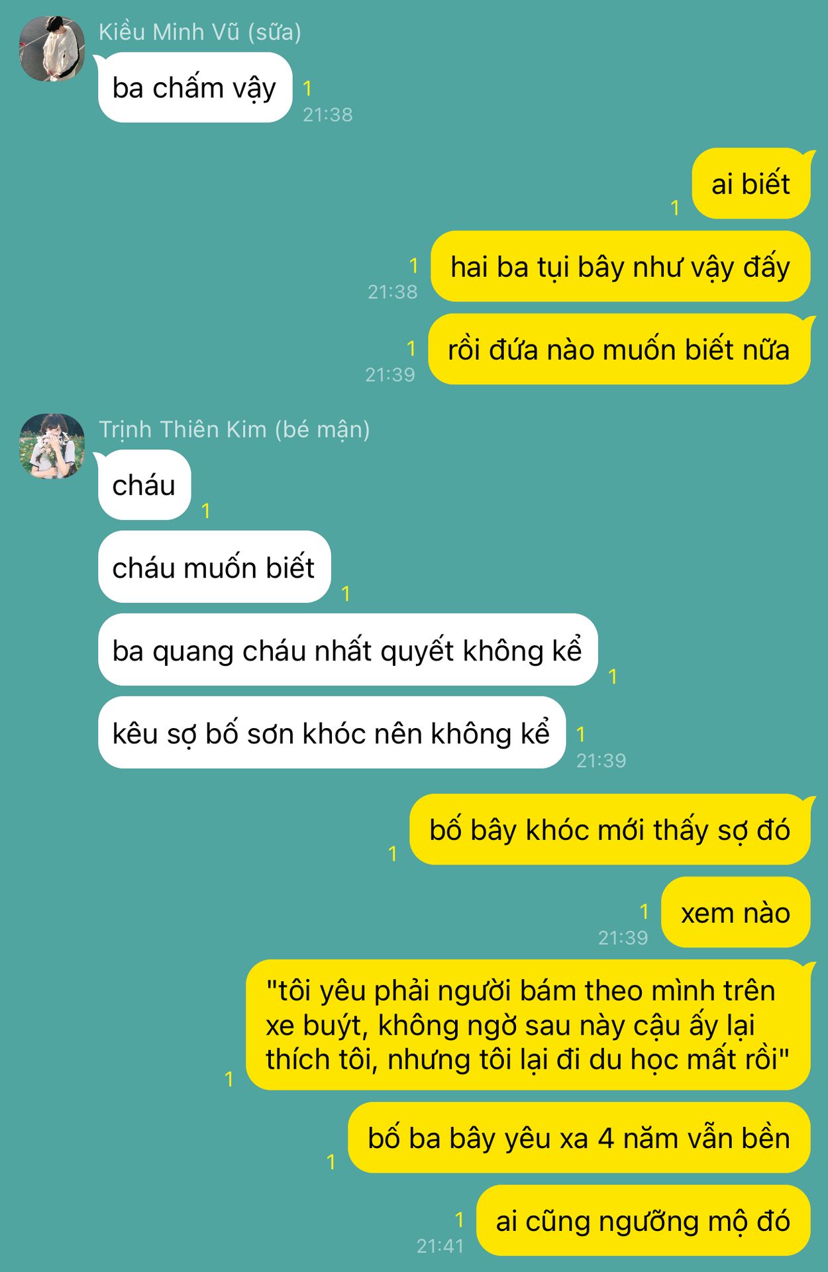The image size is (828, 1272).
Task: Tap read count beside "ba chấm vậy"
Action: 307,88
